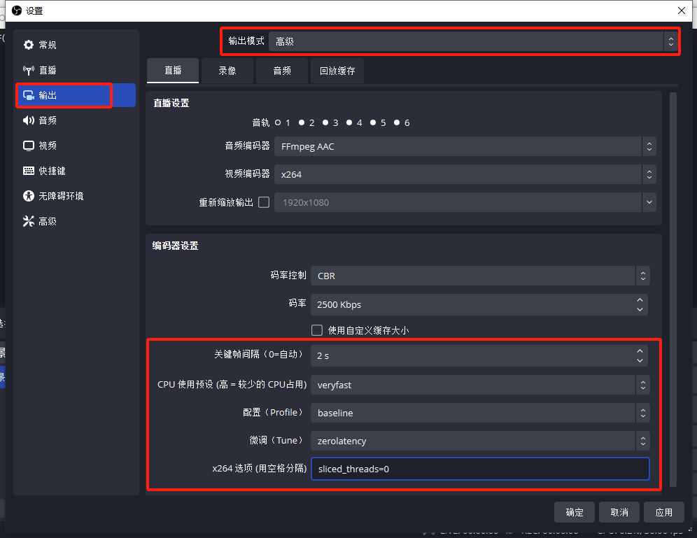Increase the keyframe interval value

click(640, 351)
